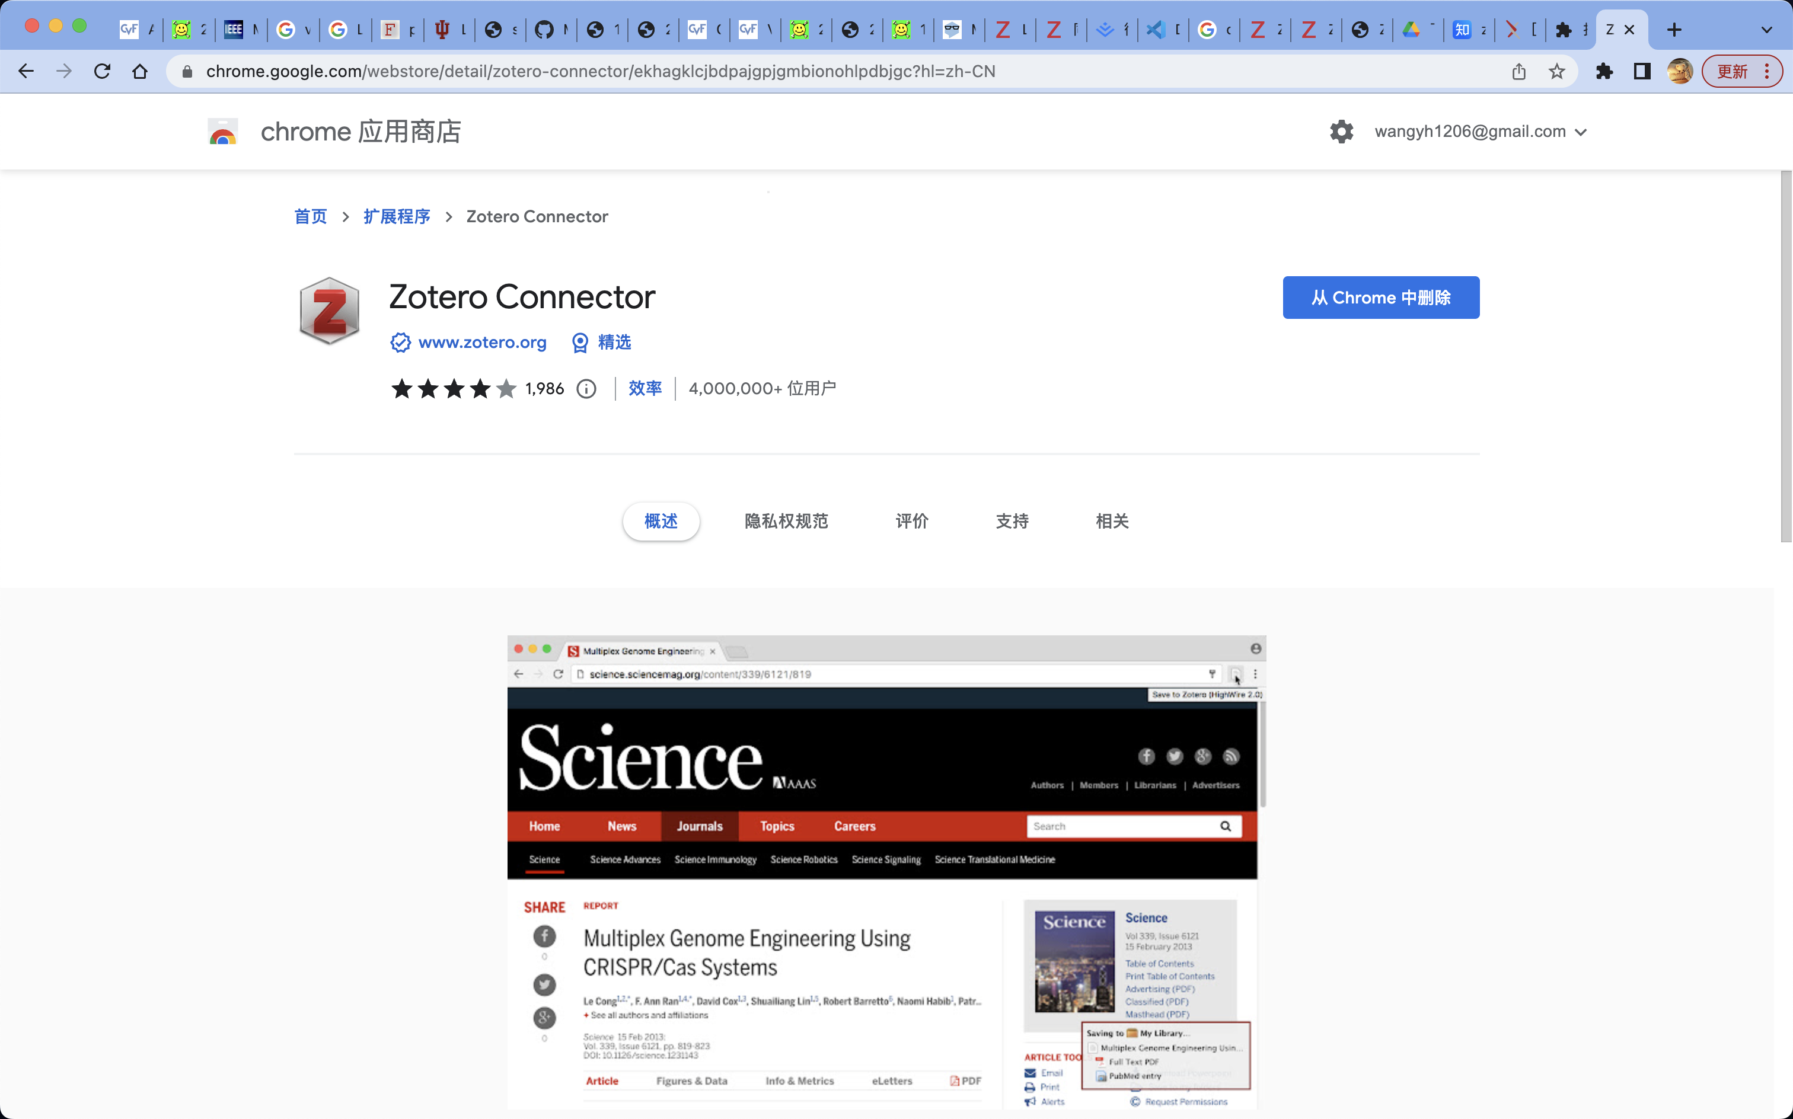Screen dimensions: 1793x1119
Task: Click the 扩展程序 breadcrumb link
Action: (x=397, y=216)
